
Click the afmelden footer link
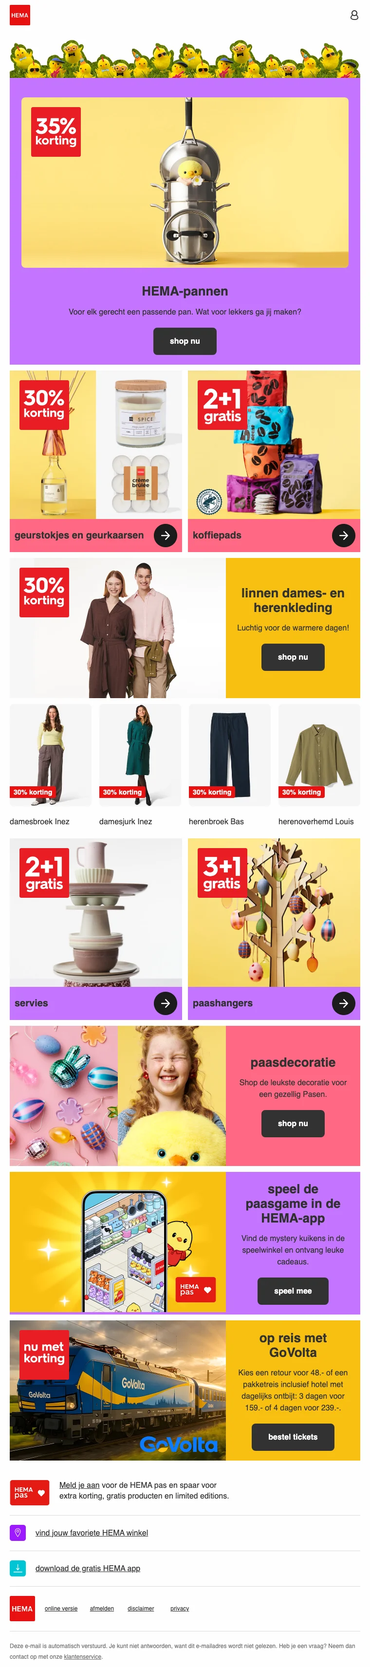(x=102, y=1608)
